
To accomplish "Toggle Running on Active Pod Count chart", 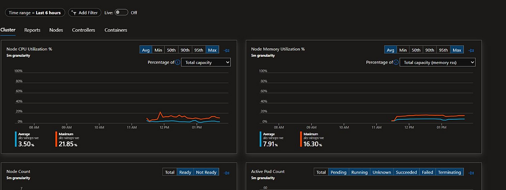I will [x=359, y=172].
